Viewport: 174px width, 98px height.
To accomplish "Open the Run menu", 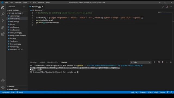I will tap(35, 2).
